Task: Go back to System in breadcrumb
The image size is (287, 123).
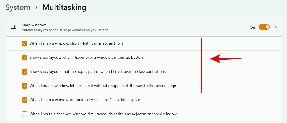Action: 18,7
